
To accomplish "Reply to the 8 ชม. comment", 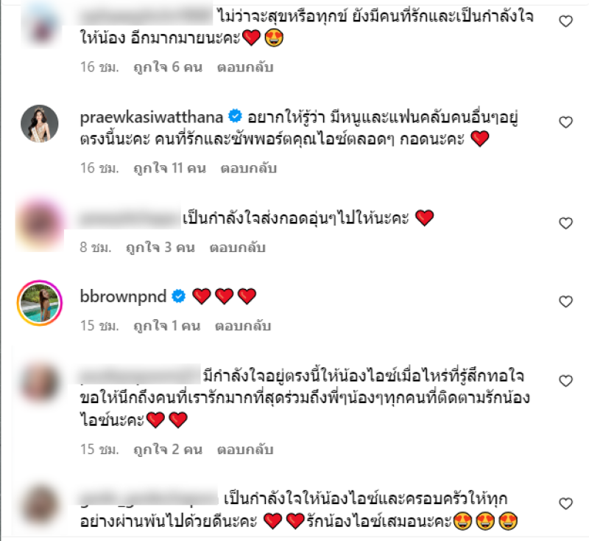I will coord(238,248).
